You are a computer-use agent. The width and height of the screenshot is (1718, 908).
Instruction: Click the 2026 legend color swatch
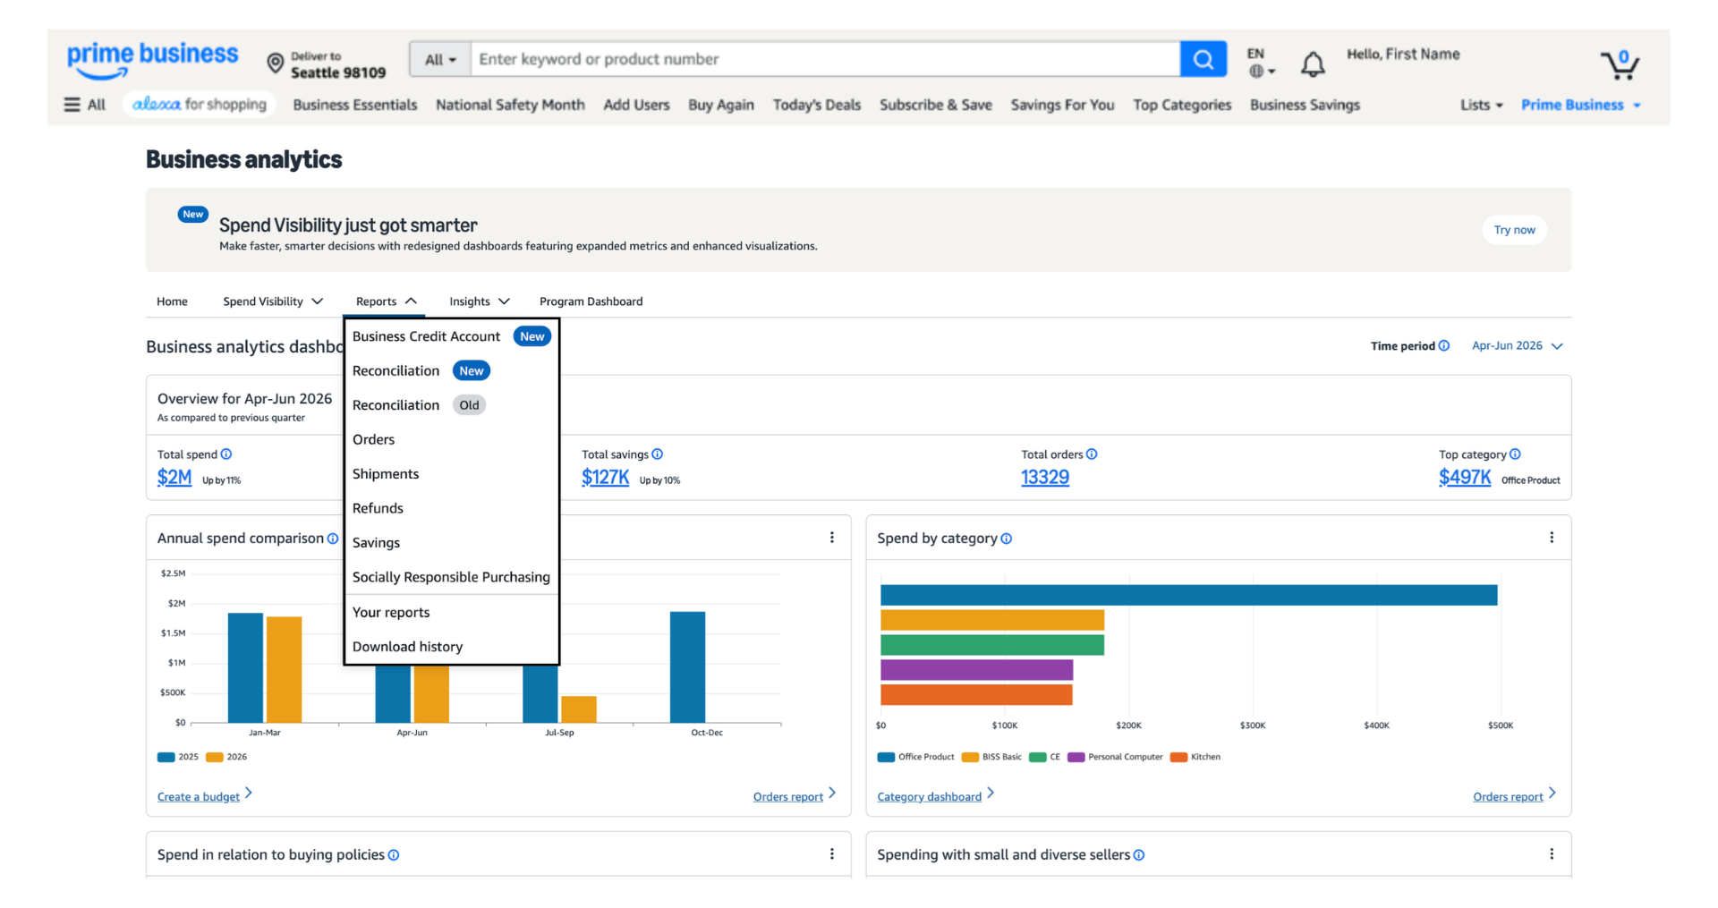click(214, 757)
